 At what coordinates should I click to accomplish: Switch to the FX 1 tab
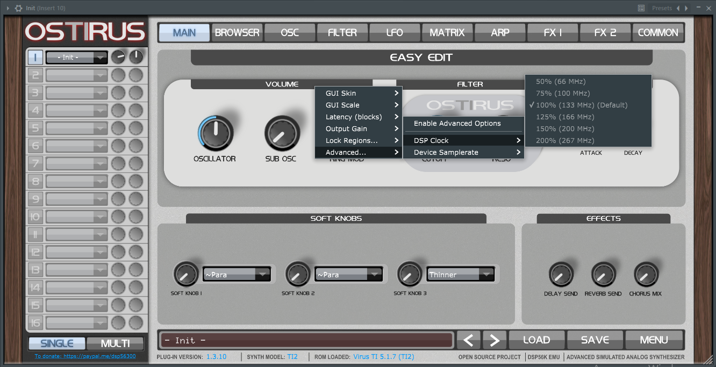click(553, 32)
